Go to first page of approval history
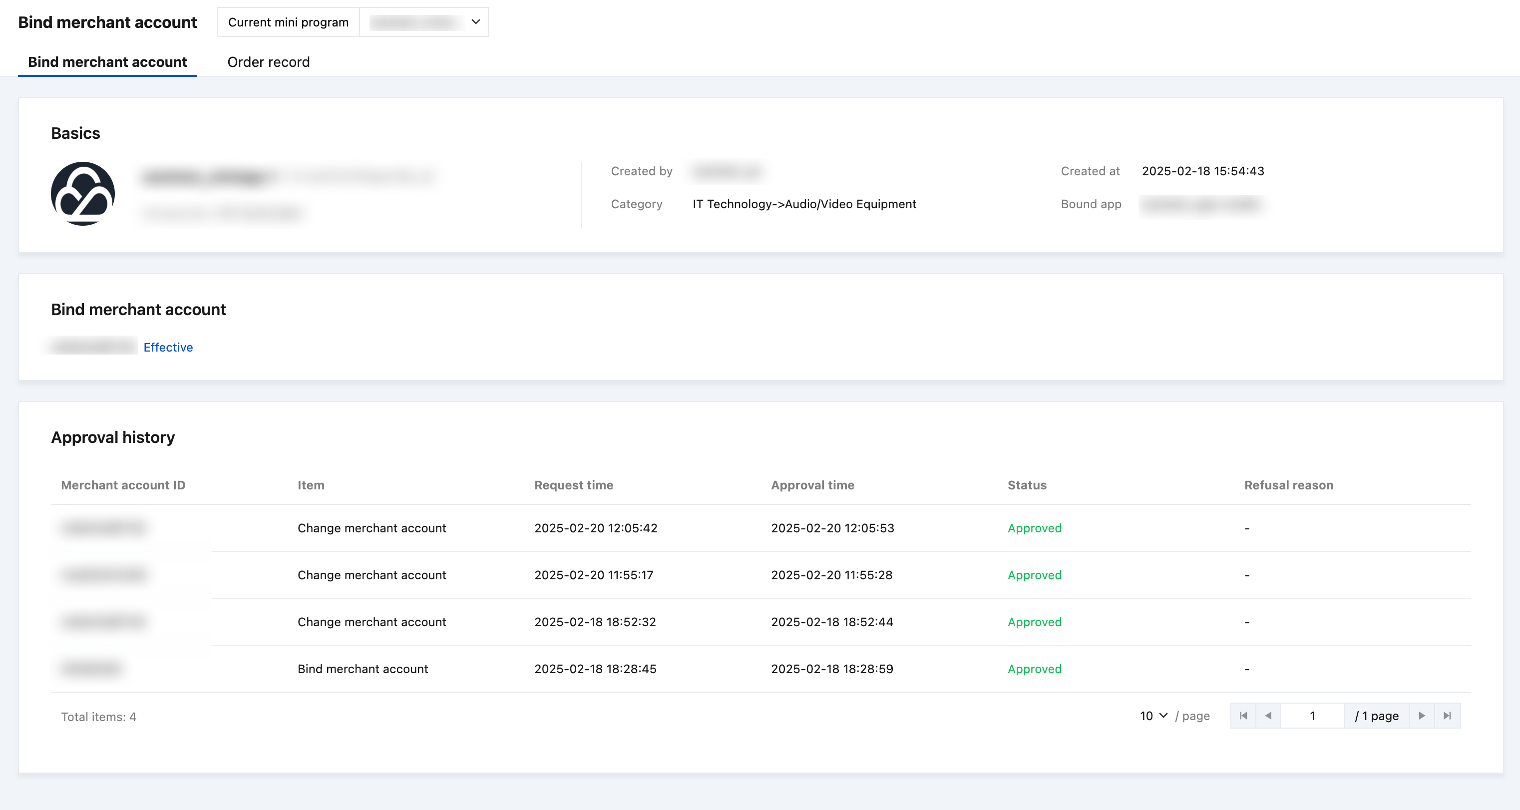1520x810 pixels. (1243, 716)
